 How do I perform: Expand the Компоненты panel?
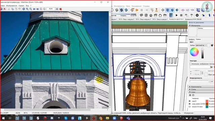coord(201,87)
